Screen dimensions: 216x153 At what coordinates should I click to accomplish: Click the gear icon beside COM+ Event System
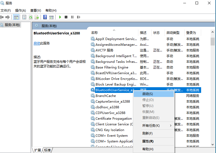coord(93,135)
